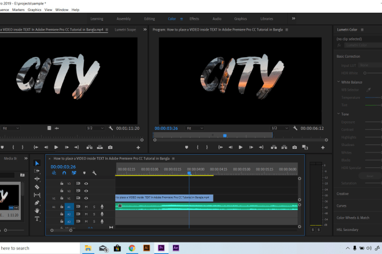Select the Selection tool arrow
This screenshot has height=254, width=382.
[x=37, y=163]
